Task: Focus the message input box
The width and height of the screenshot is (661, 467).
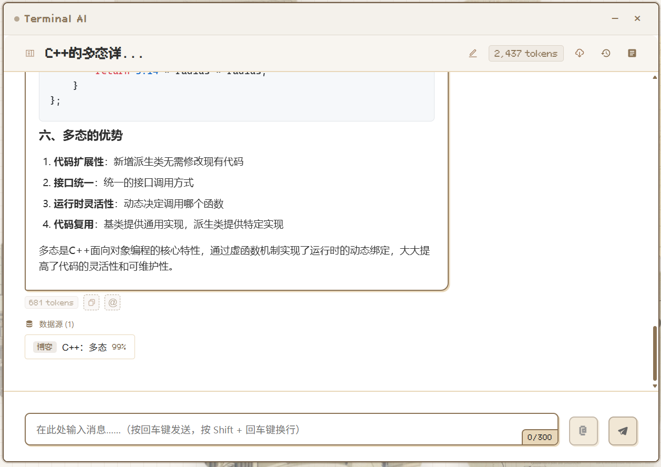Action: (273, 430)
